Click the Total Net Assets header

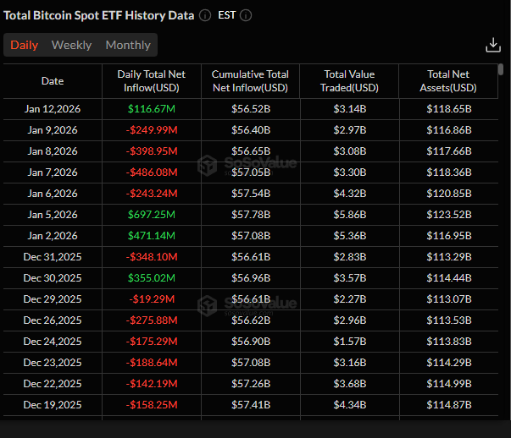point(448,81)
